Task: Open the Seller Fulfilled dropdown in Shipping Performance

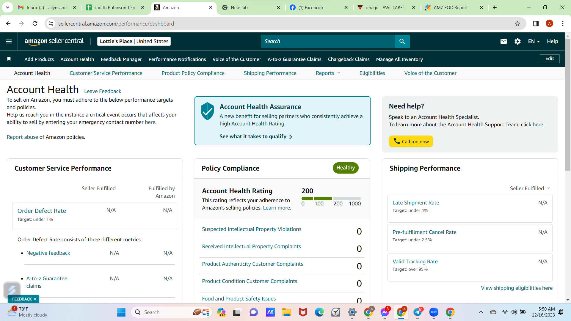Action: coord(530,188)
